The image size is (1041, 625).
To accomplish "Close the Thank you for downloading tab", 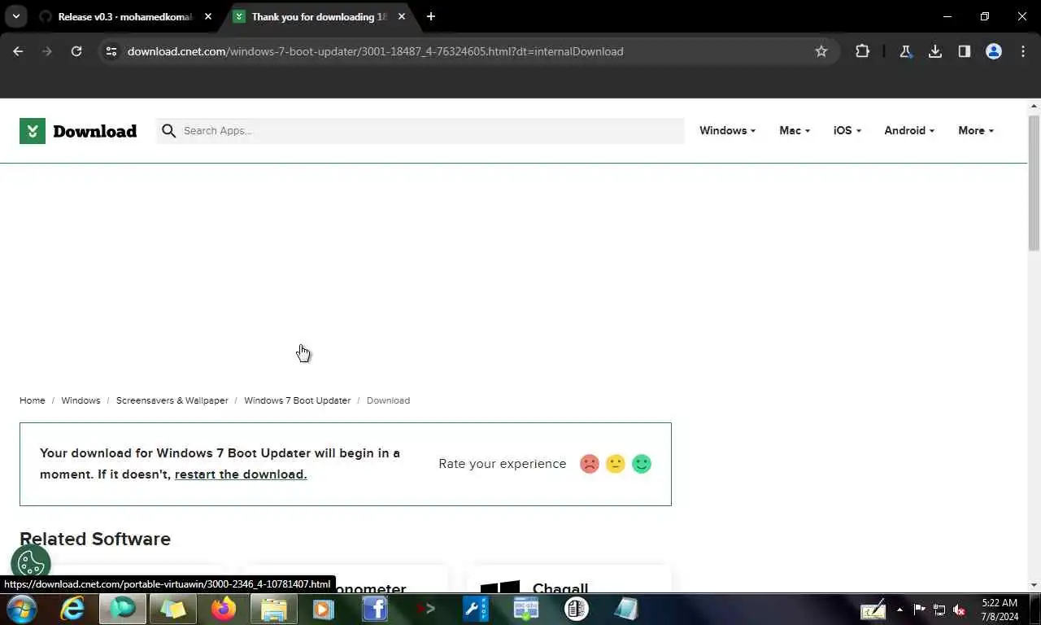I will point(402,16).
